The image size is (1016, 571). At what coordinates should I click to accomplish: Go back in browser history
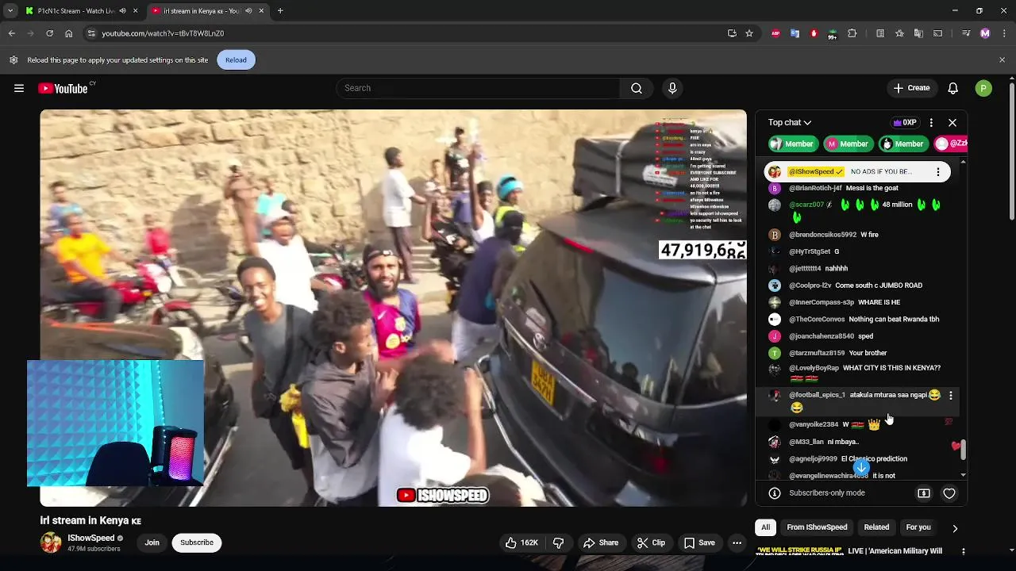(x=12, y=33)
